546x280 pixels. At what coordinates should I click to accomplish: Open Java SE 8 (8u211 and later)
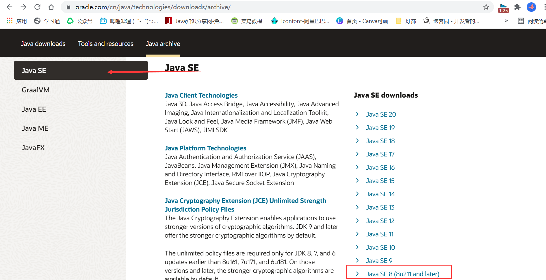click(403, 274)
